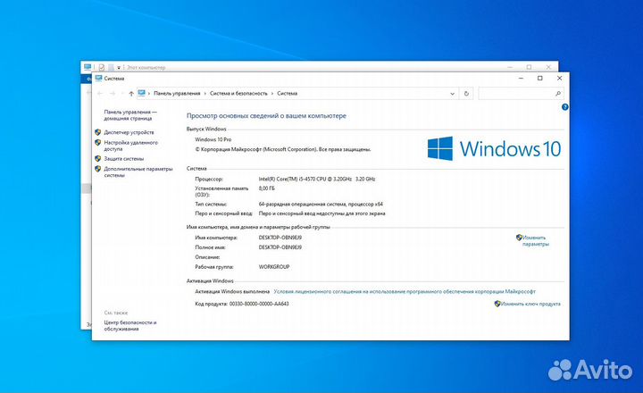Click the installed memory value 8,00 ГБ
Viewport: 643px width, 393px height.
(266, 188)
